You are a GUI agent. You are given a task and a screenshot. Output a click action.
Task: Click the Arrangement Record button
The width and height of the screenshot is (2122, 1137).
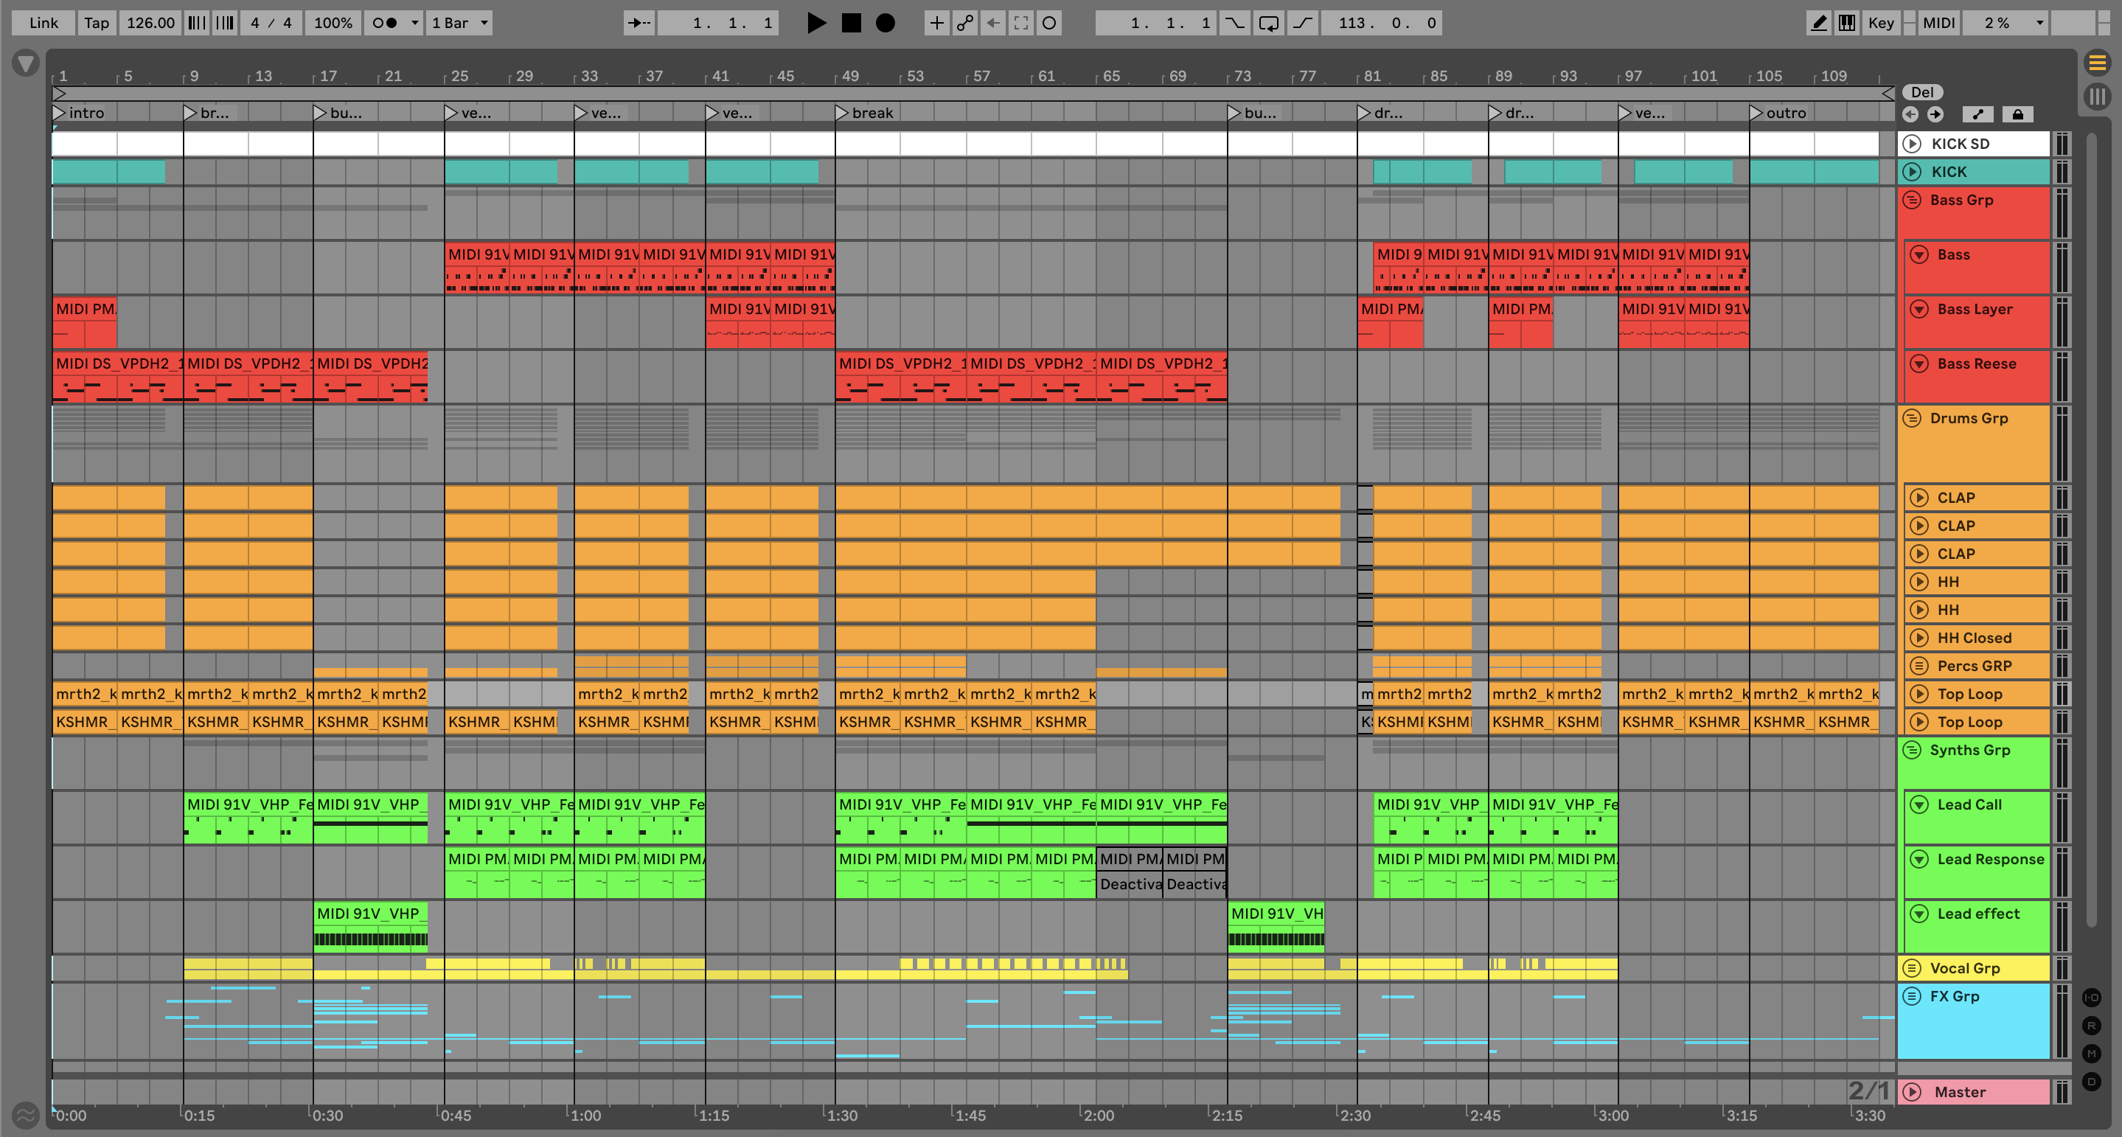pyautogui.click(x=885, y=23)
